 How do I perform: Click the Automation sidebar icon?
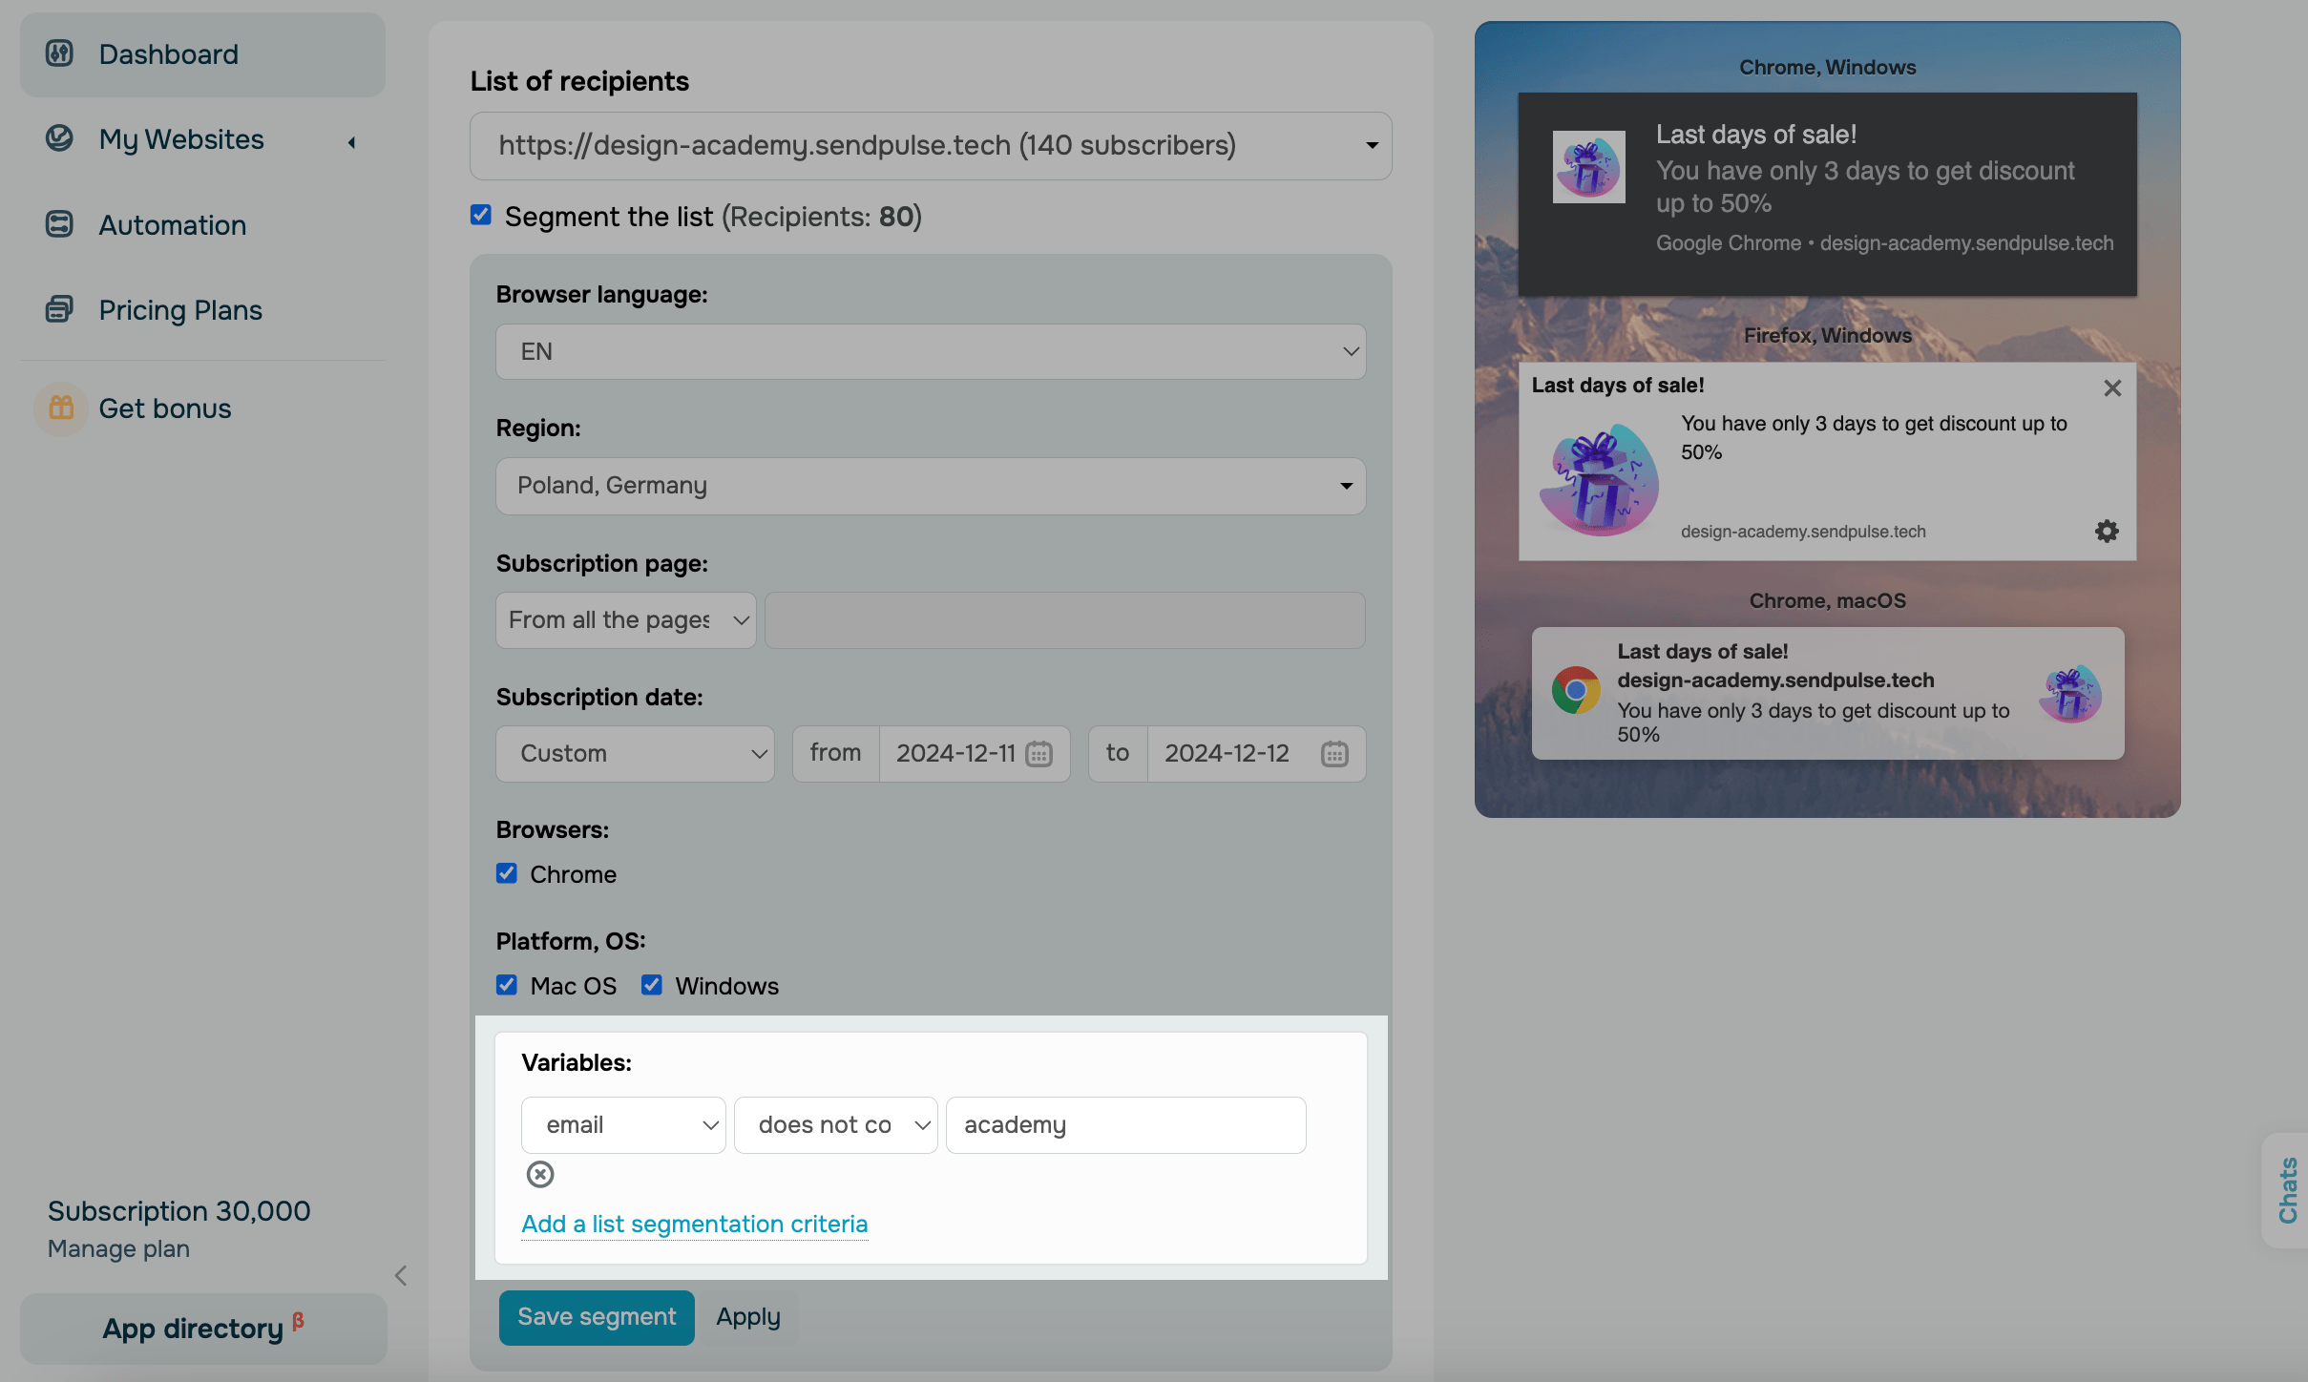(x=59, y=224)
